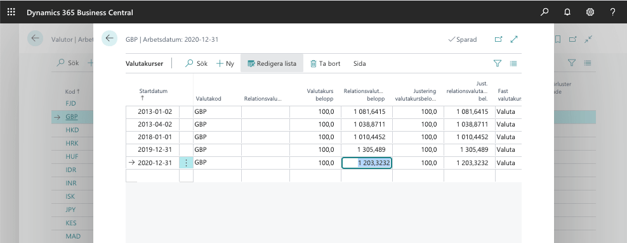
Task: Toggle Redigera lista mode
Action: (272, 63)
